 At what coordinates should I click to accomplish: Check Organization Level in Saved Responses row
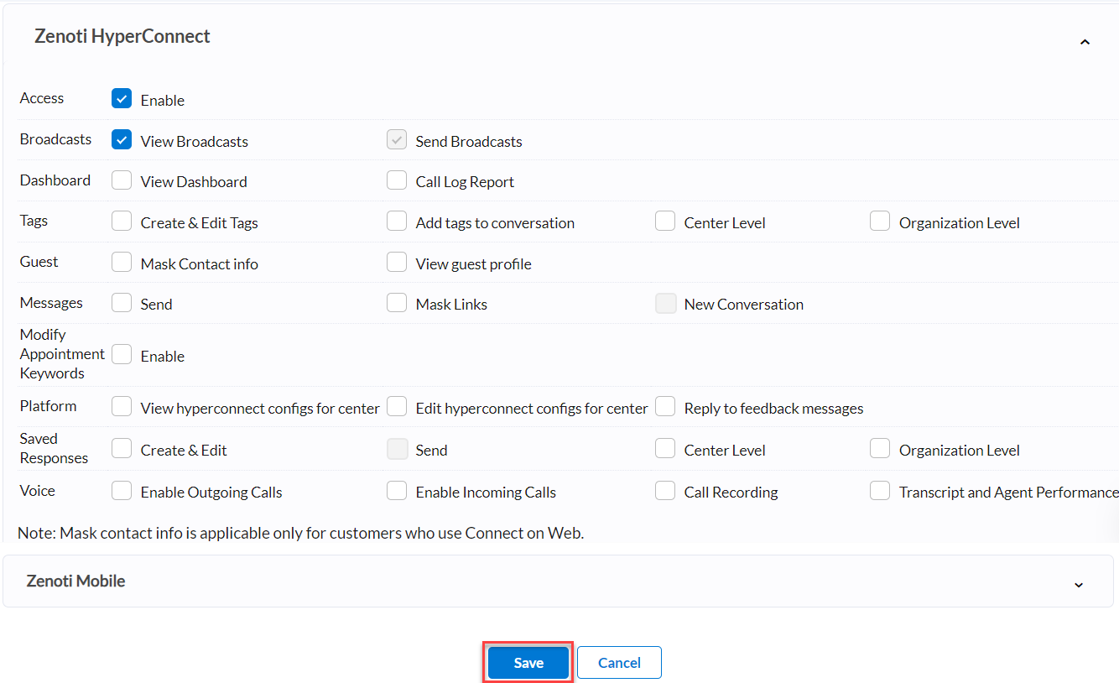tap(880, 449)
